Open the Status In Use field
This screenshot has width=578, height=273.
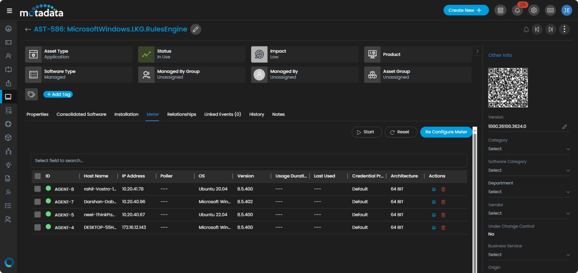pos(192,54)
